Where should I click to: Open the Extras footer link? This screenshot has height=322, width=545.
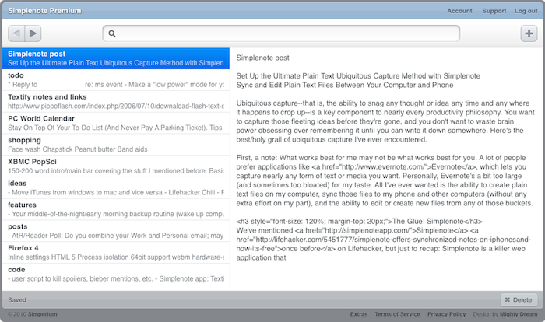[x=359, y=314]
